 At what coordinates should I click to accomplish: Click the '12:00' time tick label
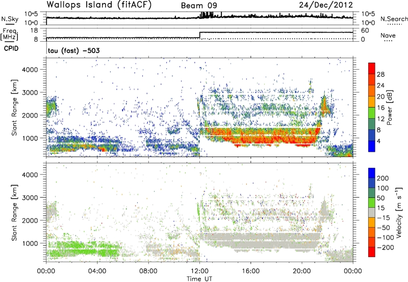(x=199, y=271)
